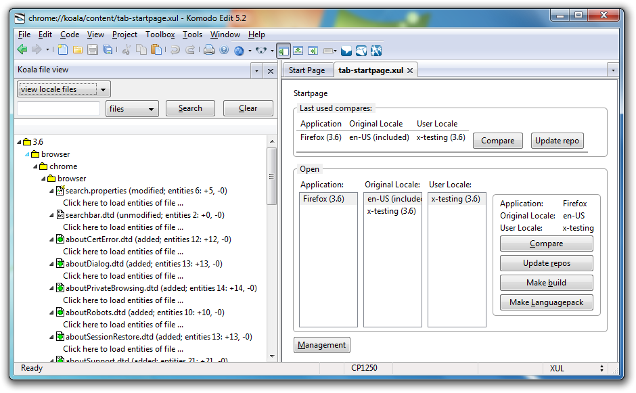The width and height of the screenshot is (636, 393).
Task: Click the Clear button
Action: (248, 108)
